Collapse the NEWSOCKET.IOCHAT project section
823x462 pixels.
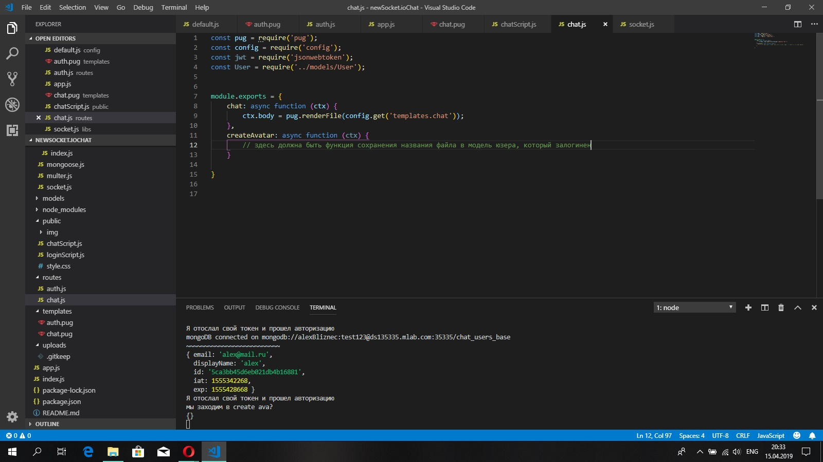point(100,140)
